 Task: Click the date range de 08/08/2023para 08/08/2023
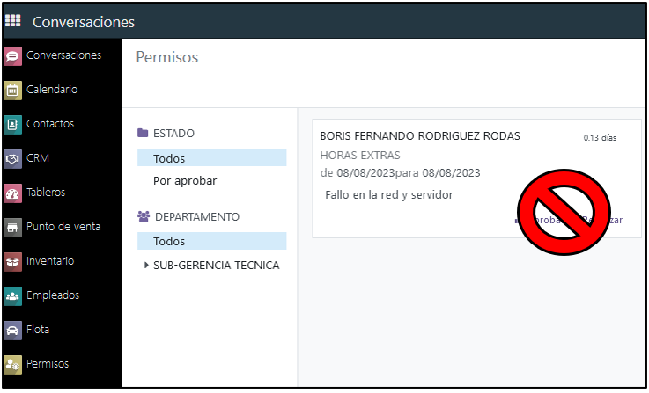coord(401,172)
